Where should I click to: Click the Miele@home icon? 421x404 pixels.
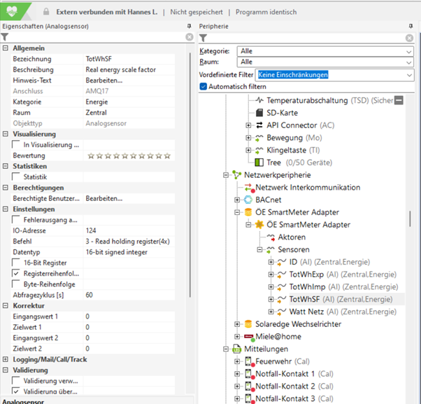tap(249, 337)
